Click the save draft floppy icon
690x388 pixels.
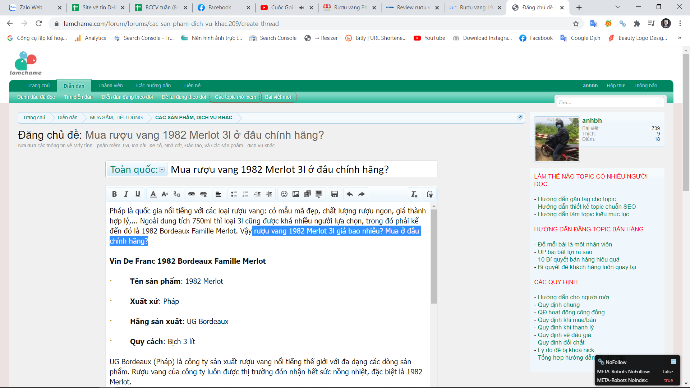[x=334, y=194]
